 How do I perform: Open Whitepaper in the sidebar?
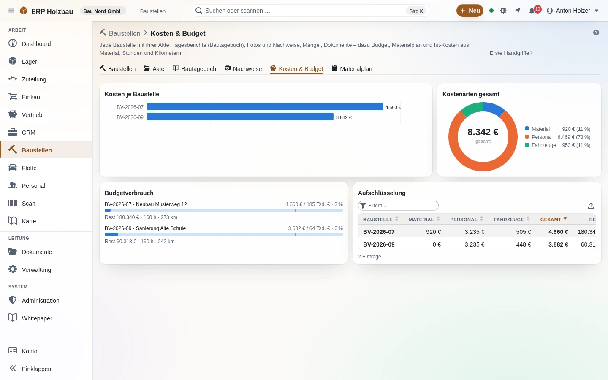tap(46, 318)
